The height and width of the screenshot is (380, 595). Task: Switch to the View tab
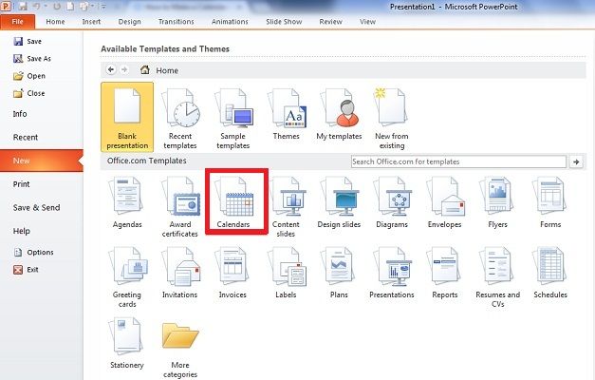tap(367, 22)
